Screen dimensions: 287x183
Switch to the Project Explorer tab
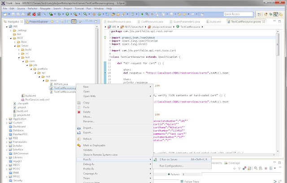click(x=37, y=21)
